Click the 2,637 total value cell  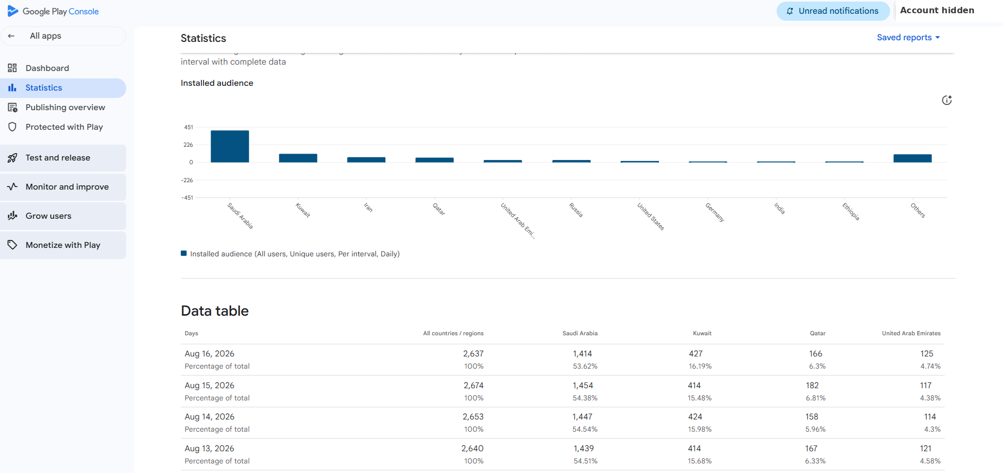[x=473, y=354]
